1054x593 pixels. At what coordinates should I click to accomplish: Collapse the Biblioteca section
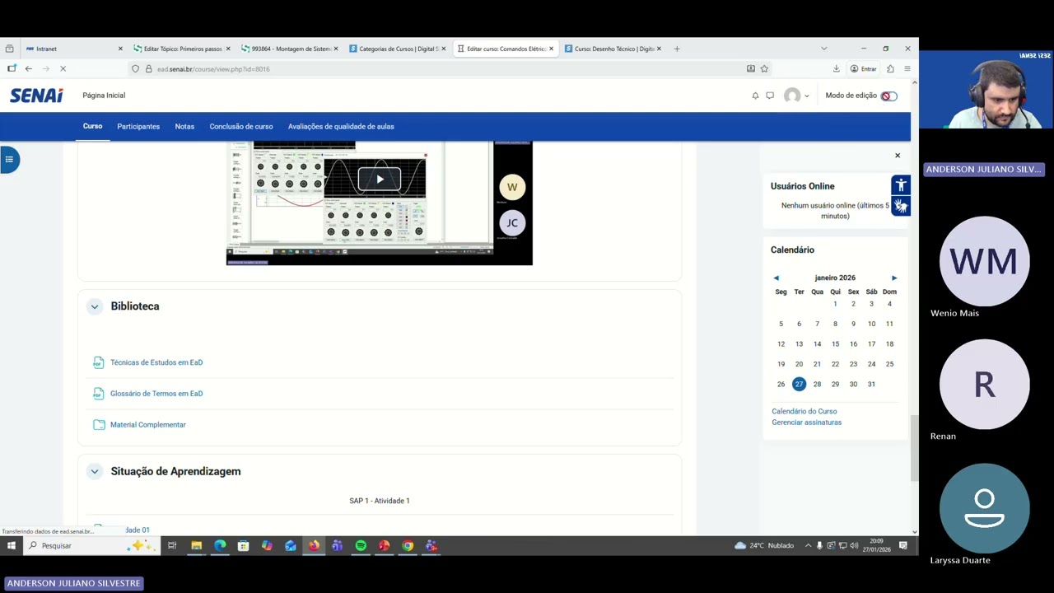tap(95, 306)
